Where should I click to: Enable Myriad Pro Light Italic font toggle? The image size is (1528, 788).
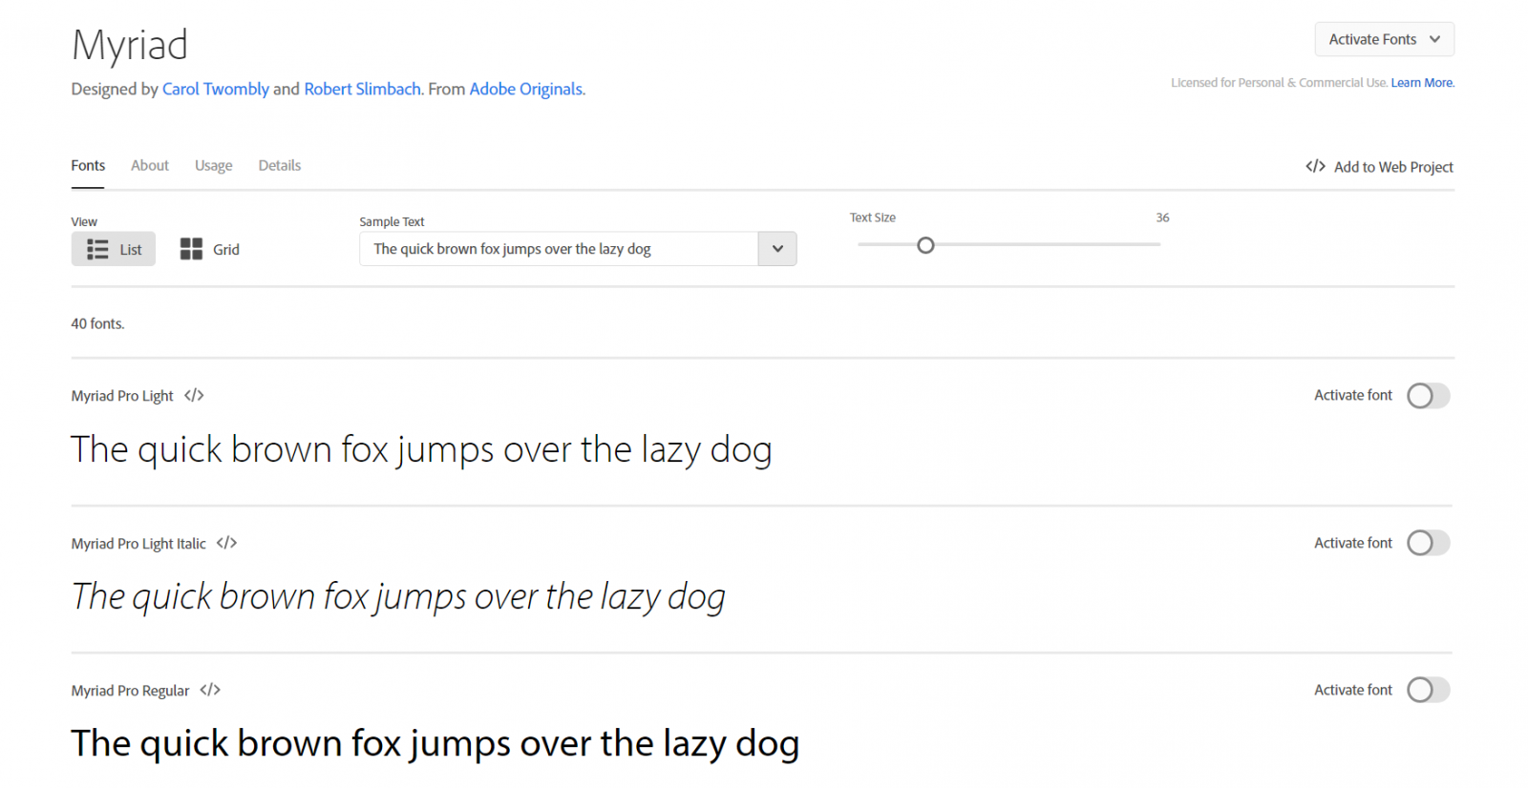pyautogui.click(x=1428, y=543)
